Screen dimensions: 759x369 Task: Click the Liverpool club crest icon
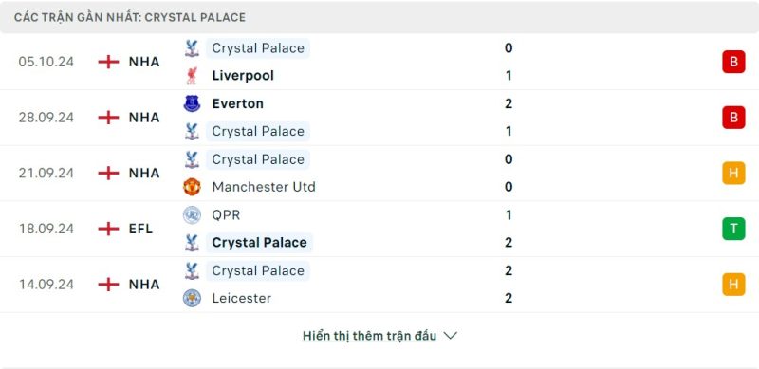192,76
